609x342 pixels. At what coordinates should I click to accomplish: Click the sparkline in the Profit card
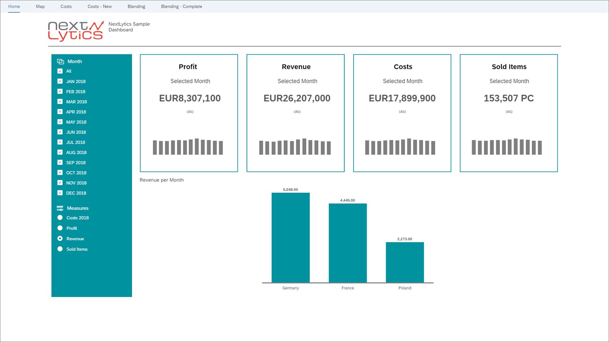click(x=188, y=147)
